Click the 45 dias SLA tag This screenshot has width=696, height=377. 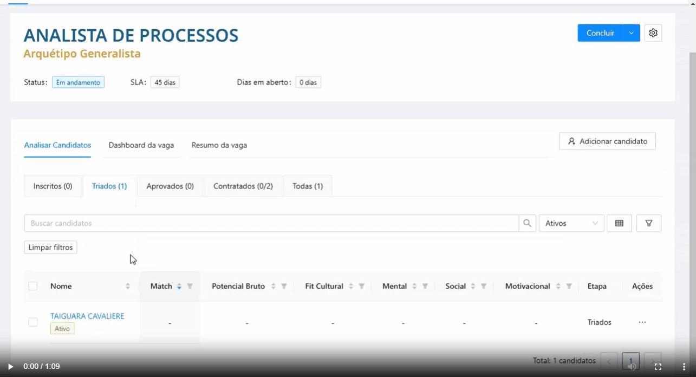(165, 82)
